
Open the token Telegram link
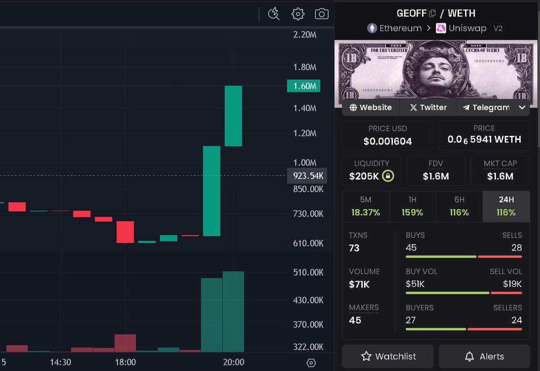[486, 107]
